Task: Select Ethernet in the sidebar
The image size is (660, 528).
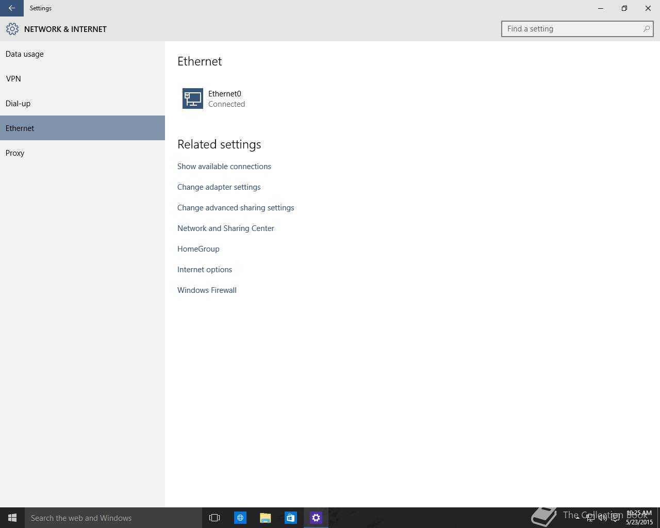Action: pos(82,128)
